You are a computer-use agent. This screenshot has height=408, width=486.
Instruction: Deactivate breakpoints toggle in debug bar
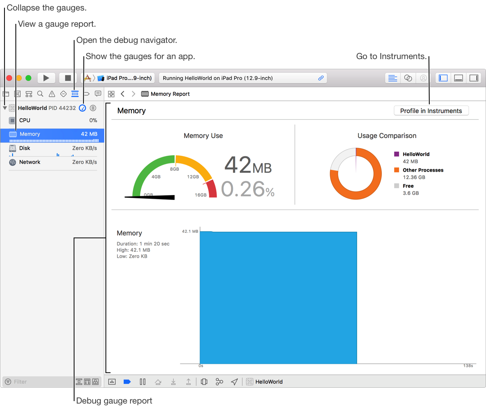click(x=127, y=382)
